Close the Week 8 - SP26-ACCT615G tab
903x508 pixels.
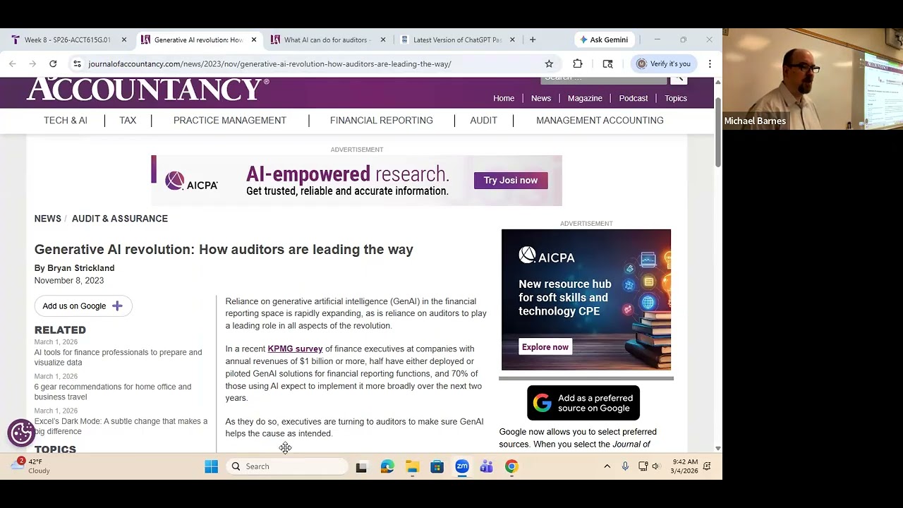[x=124, y=40]
